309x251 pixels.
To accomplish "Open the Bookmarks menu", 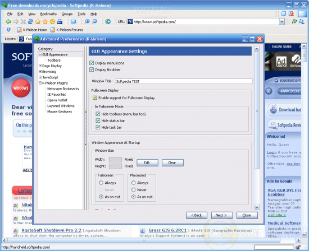I will coord(48,14).
